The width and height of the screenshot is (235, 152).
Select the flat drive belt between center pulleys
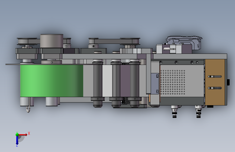114,41
